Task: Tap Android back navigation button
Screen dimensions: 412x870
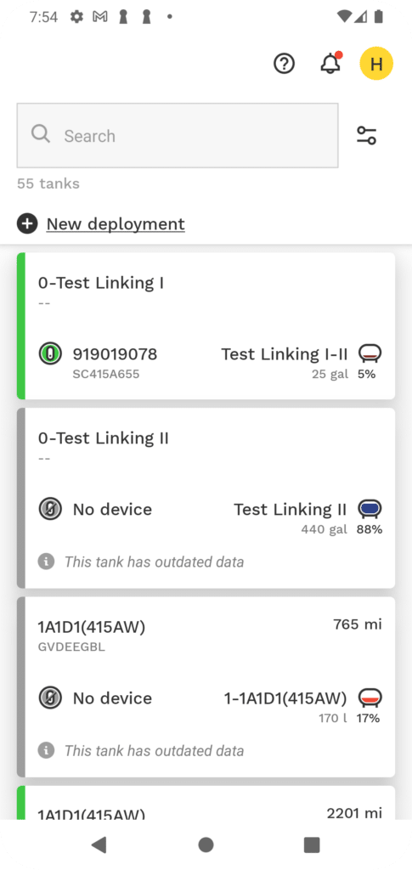Action: tap(99, 845)
